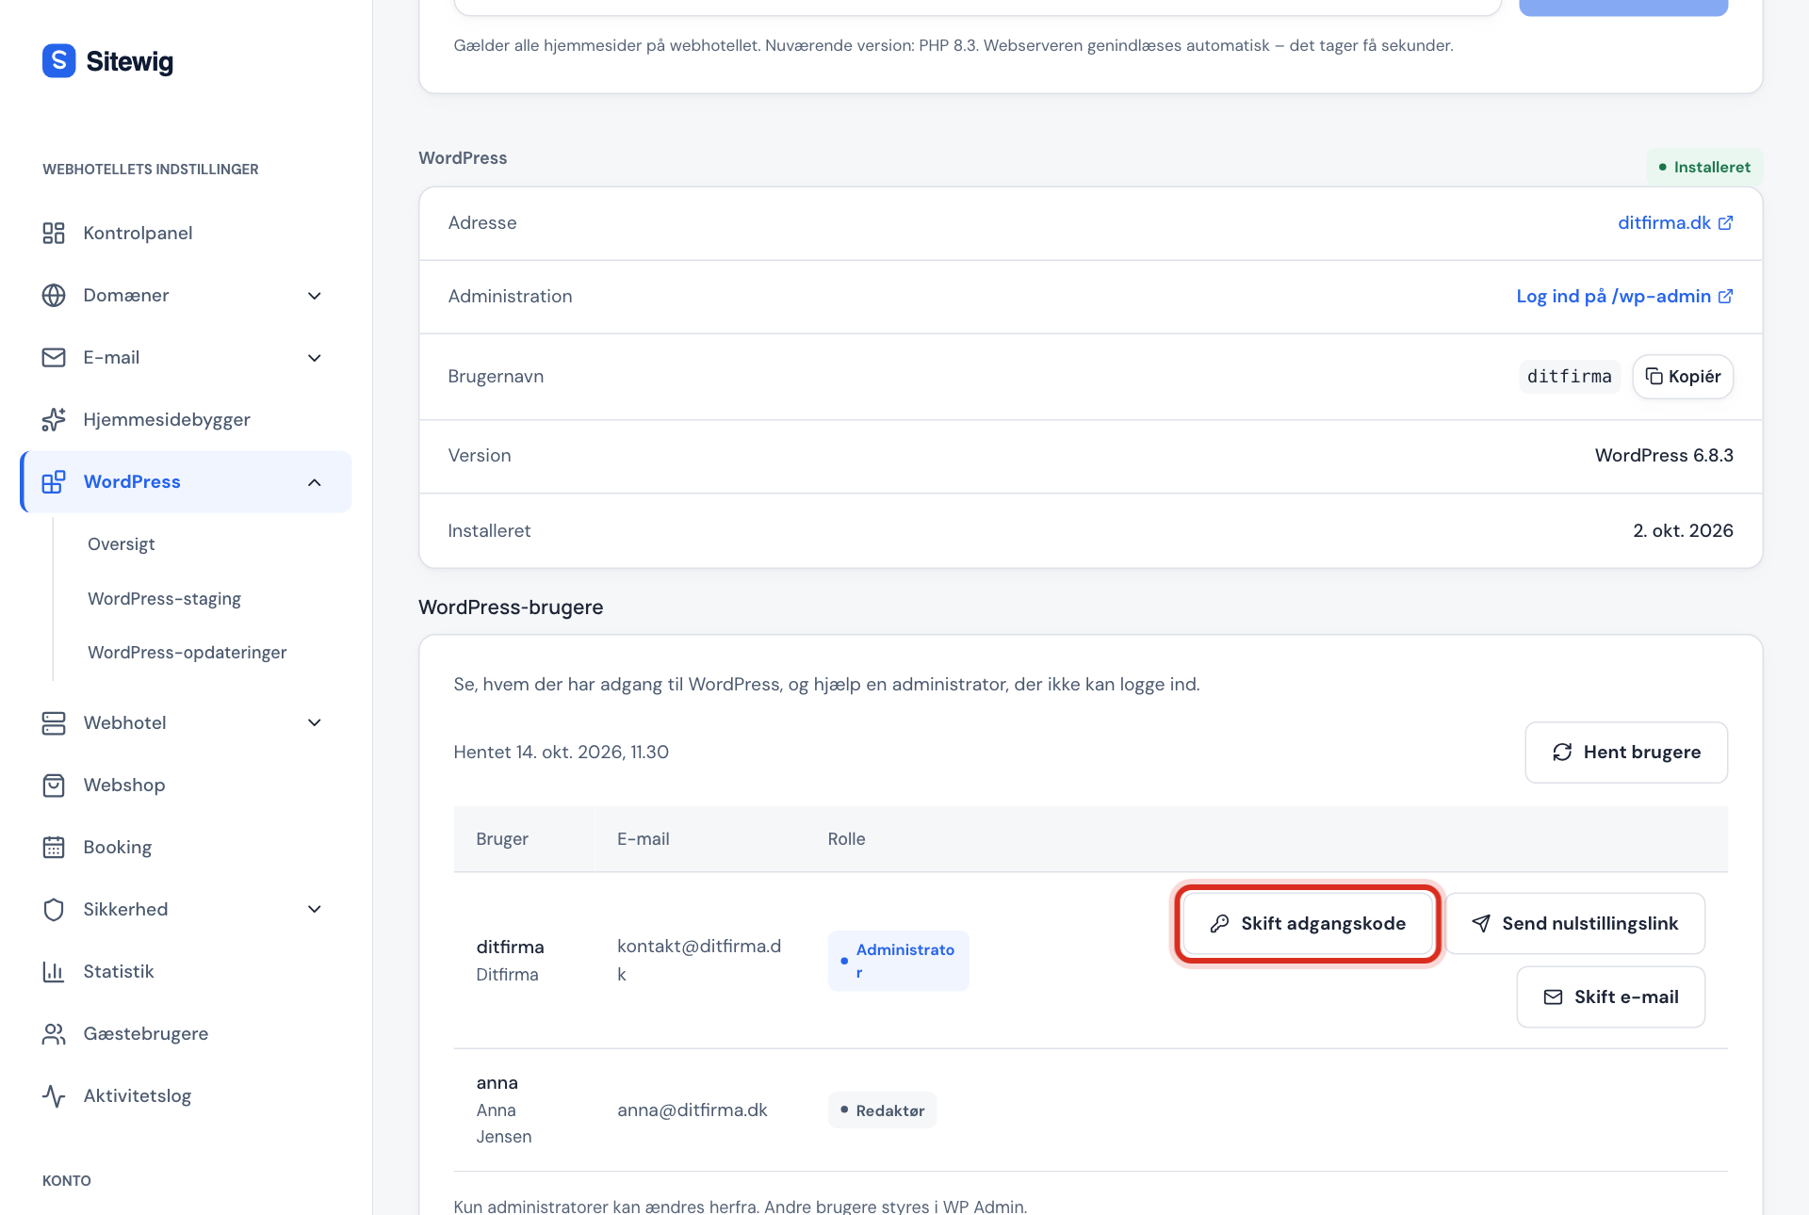Open the Oversigt submenu item
Screen dimensions: 1809x1215
(121, 543)
